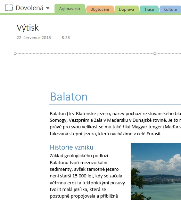Select the Kultura section tab
The height and width of the screenshot is (200, 181).
(x=170, y=9)
